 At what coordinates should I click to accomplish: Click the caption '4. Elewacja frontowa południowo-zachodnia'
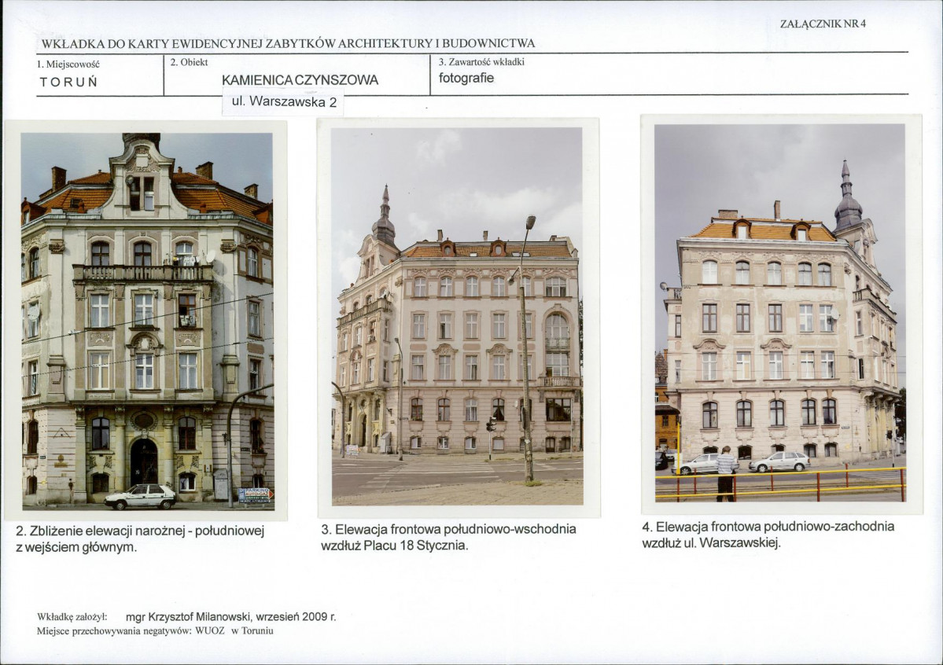(x=768, y=527)
